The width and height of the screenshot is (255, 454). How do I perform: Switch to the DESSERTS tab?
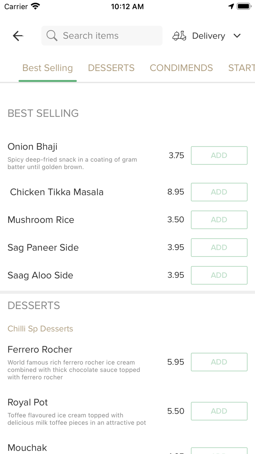(x=111, y=68)
